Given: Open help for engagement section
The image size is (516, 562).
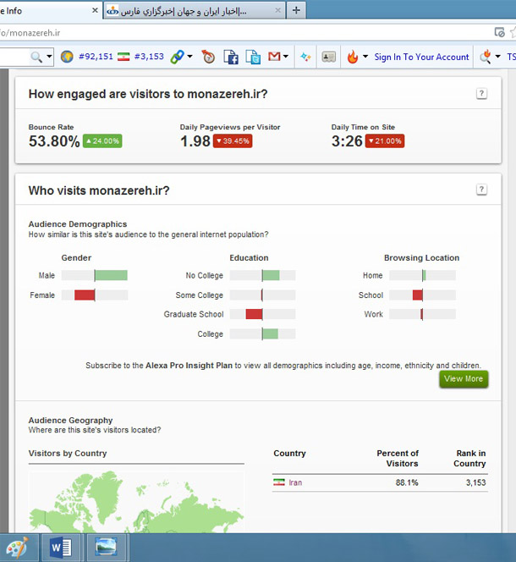Looking at the screenshot, I should pyautogui.click(x=481, y=94).
